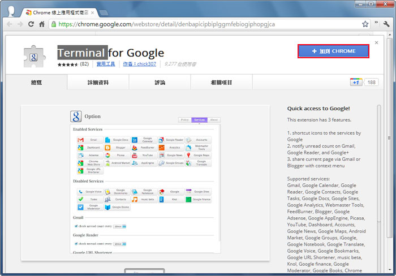Click the green lock security icon
This screenshot has width=396, height=276.
coord(54,24)
